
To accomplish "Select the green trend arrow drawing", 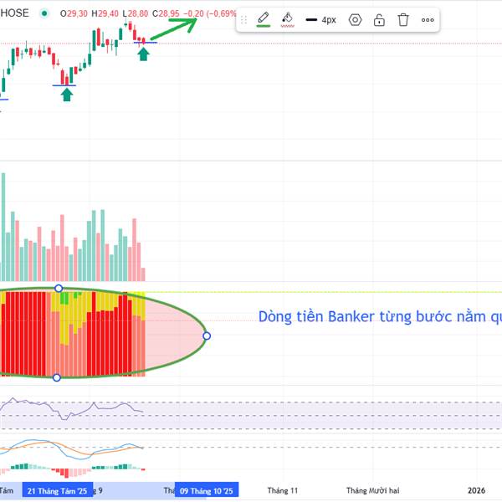I will (175, 28).
